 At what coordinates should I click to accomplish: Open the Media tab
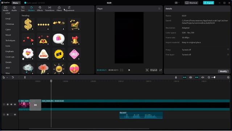pos(6,9)
